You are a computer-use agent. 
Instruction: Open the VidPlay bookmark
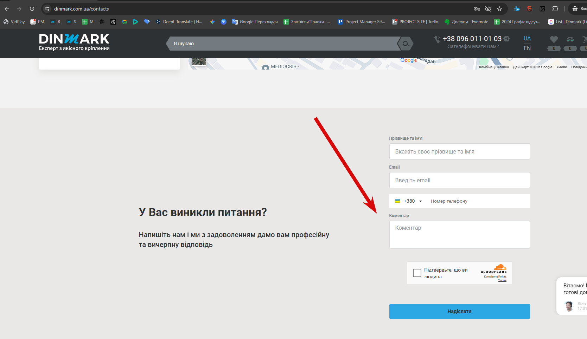click(x=14, y=22)
